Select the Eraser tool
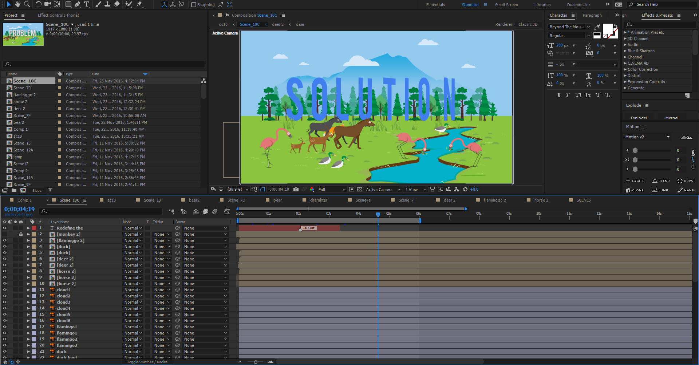This screenshot has height=365, width=699. pyautogui.click(x=116, y=4)
